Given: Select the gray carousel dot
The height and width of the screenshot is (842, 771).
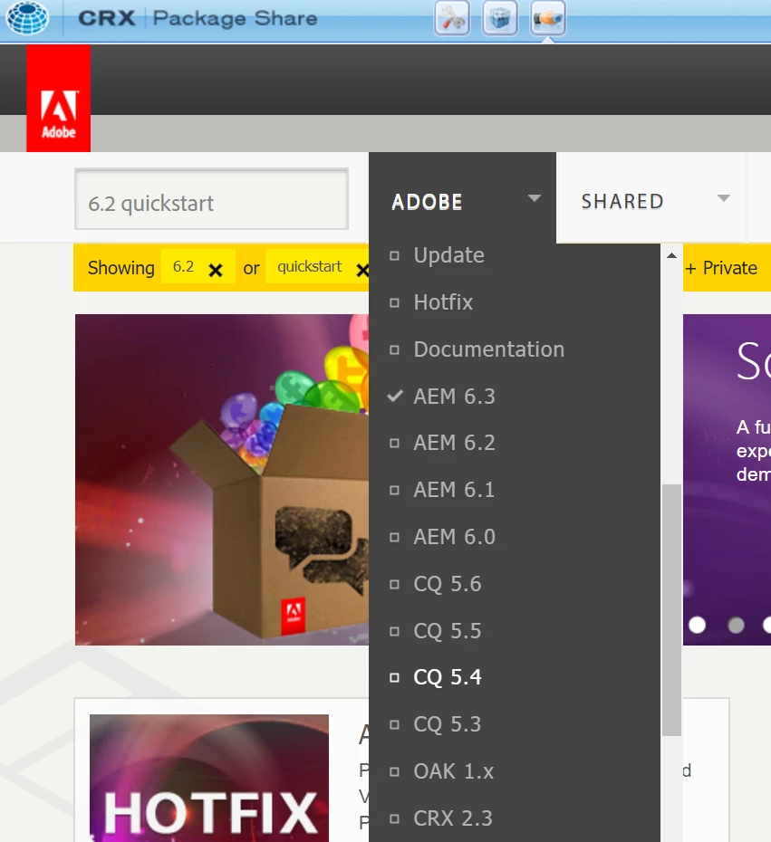Looking at the screenshot, I should click(736, 625).
